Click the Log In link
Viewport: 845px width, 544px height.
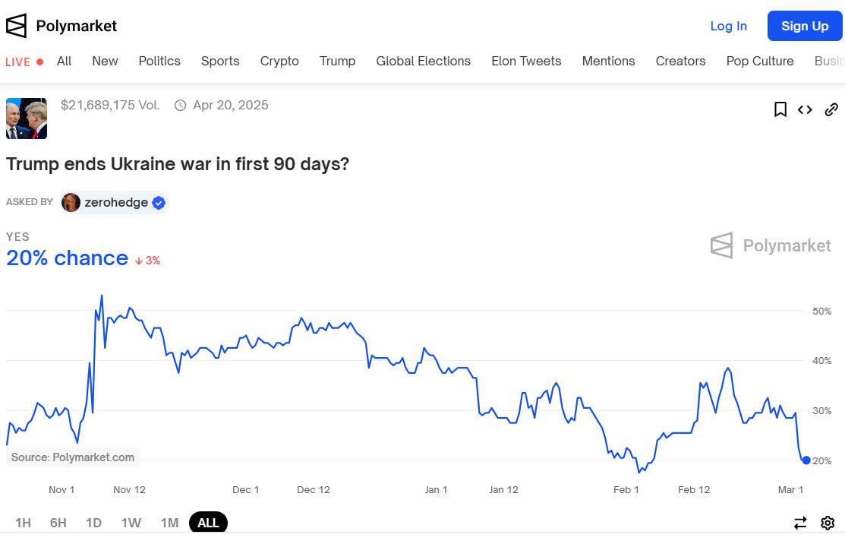728,26
